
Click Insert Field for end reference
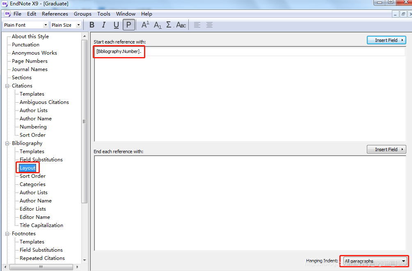click(387, 149)
